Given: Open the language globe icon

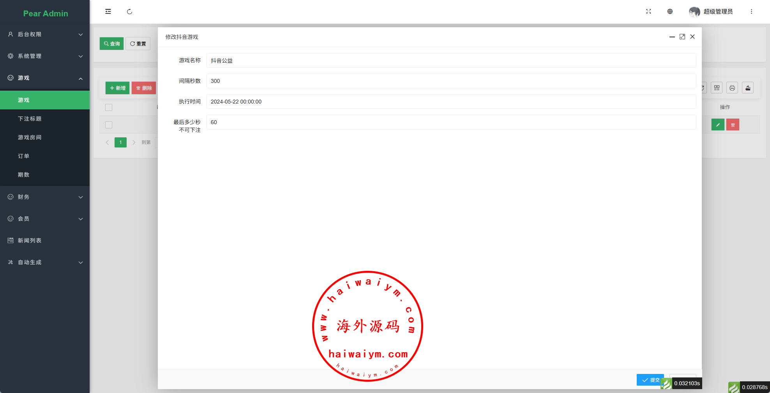Looking at the screenshot, I should pyautogui.click(x=670, y=12).
